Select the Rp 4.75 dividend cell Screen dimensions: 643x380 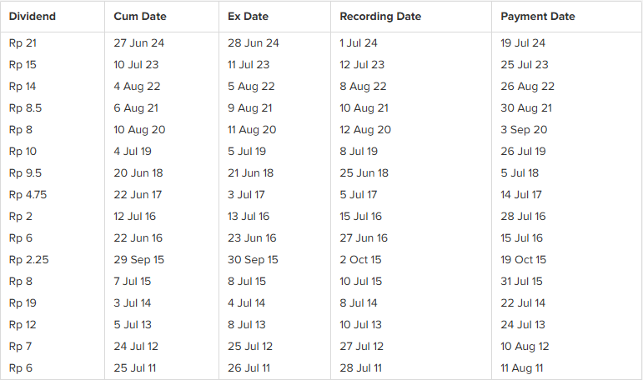click(28, 195)
